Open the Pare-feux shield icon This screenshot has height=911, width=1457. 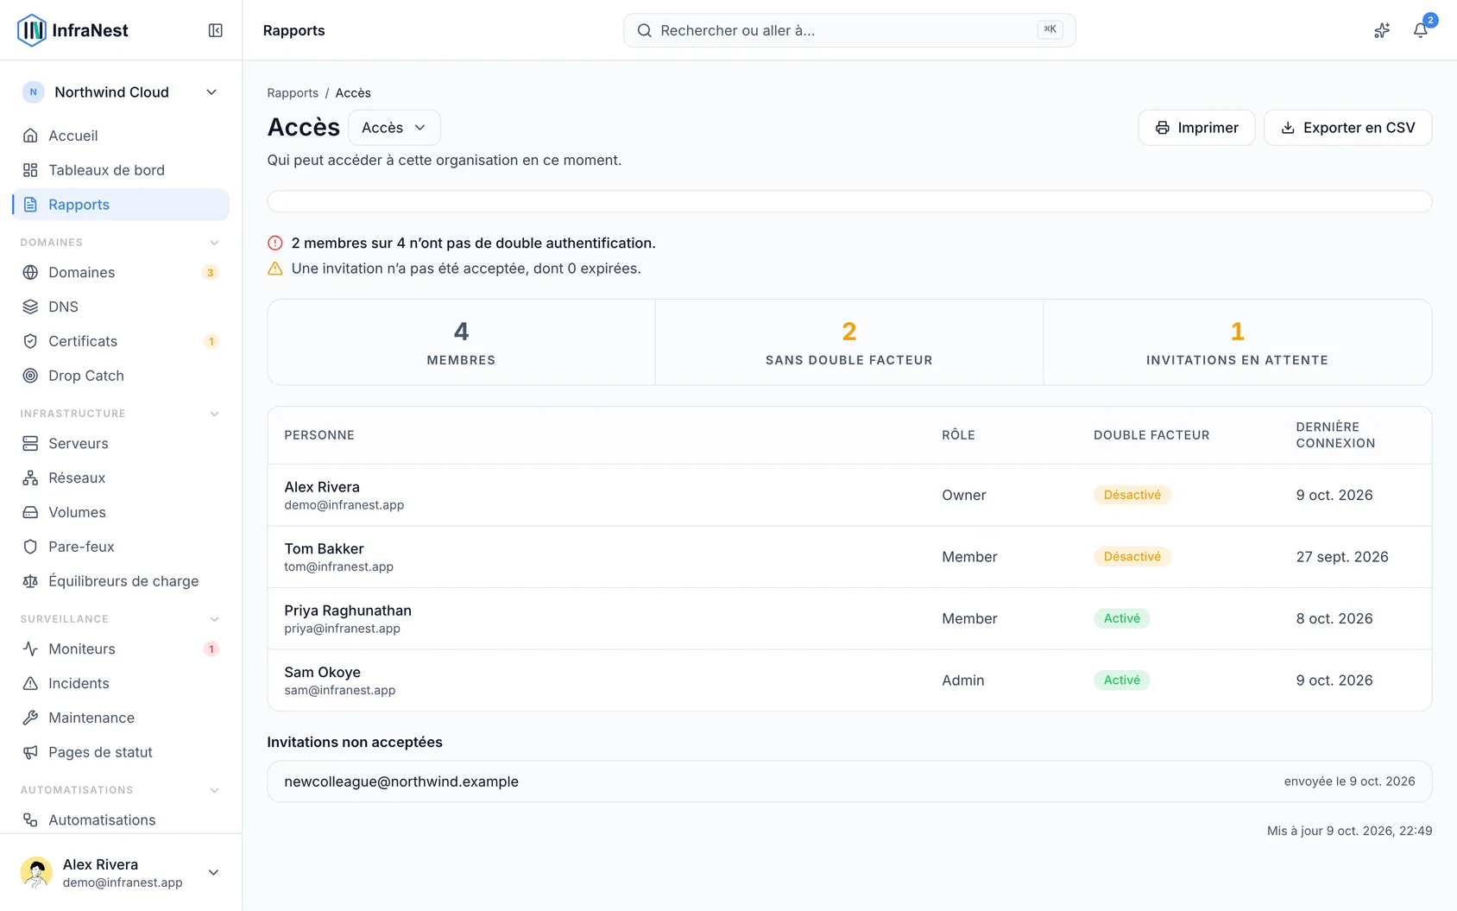(30, 547)
